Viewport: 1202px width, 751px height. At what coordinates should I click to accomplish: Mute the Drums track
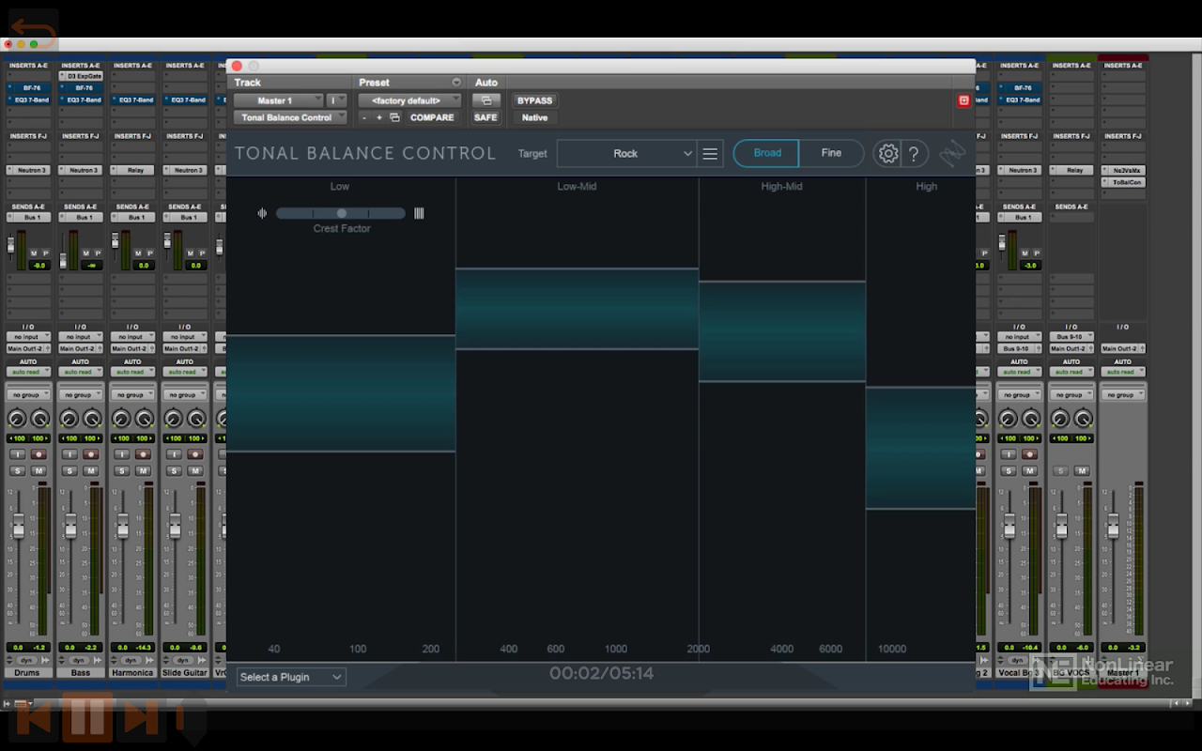click(39, 470)
